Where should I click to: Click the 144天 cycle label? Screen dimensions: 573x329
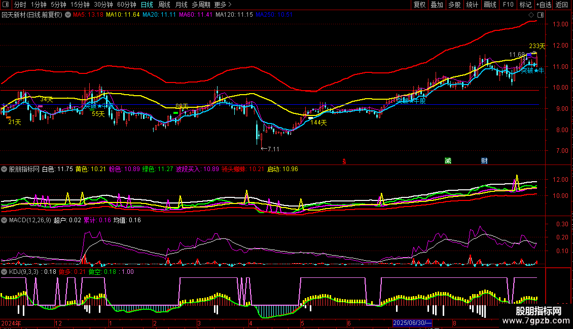tap(318, 122)
